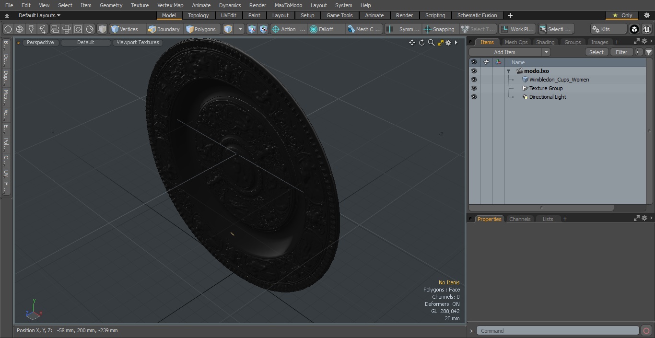Click the viewport rotate icon

point(421,43)
